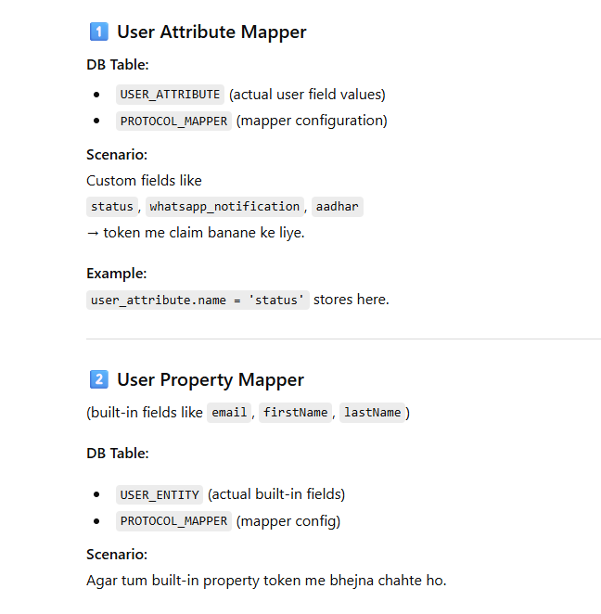Click the 'Agar tum built-in property' sentence
The height and width of the screenshot is (614, 601).
(266, 581)
